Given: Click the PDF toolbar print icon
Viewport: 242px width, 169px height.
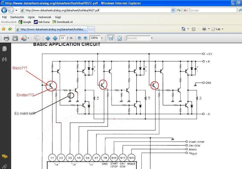Looking at the screenshot, I should coord(6,38).
